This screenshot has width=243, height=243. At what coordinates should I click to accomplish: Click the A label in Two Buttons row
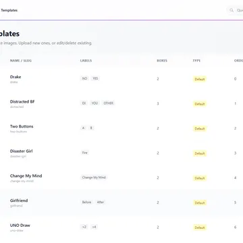(x=84, y=128)
